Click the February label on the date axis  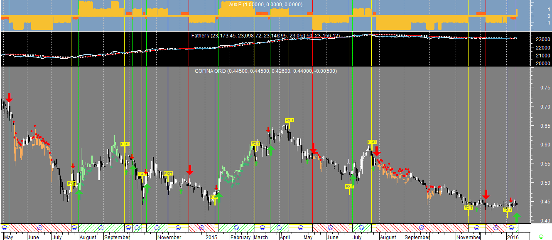tap(240, 237)
